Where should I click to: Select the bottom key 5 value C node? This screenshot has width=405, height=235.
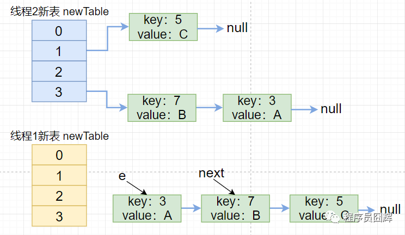[323, 208]
